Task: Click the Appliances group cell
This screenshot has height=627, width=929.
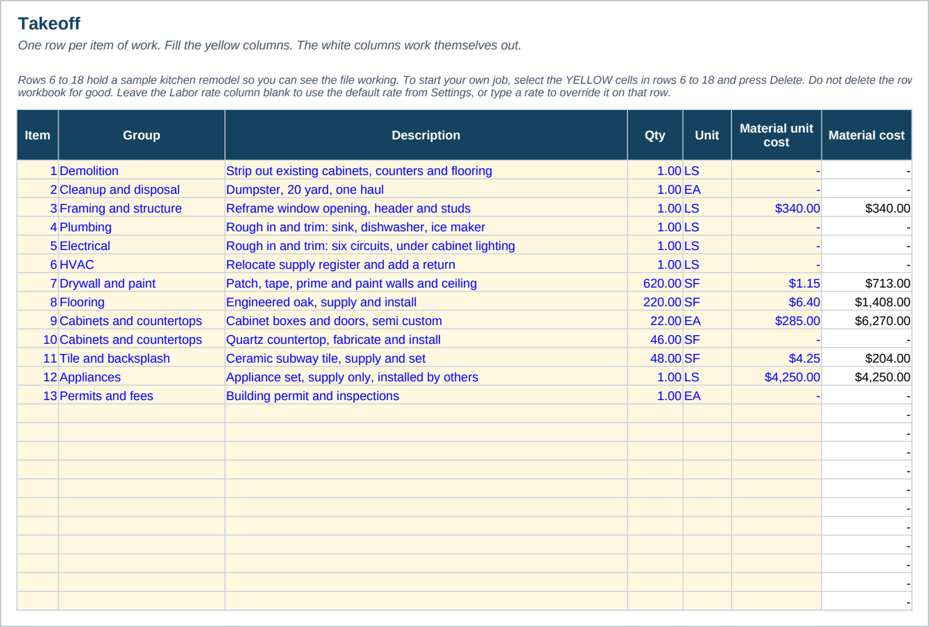Action: (x=141, y=377)
